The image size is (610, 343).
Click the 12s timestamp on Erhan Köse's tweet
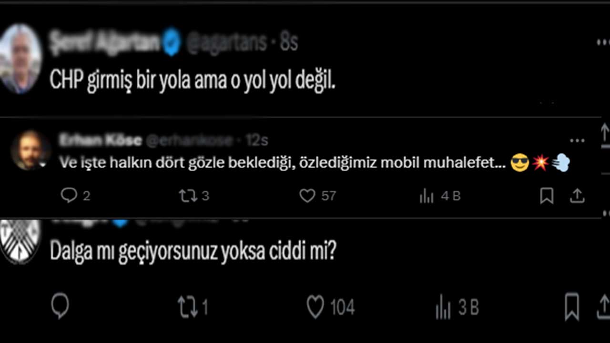click(258, 140)
